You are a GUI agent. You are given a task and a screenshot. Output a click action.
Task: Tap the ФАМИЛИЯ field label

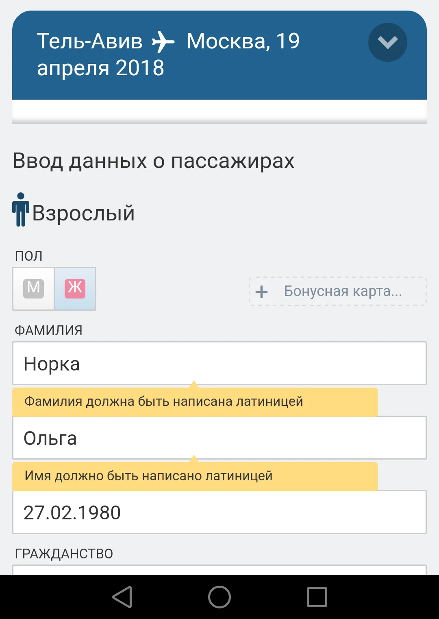click(48, 330)
